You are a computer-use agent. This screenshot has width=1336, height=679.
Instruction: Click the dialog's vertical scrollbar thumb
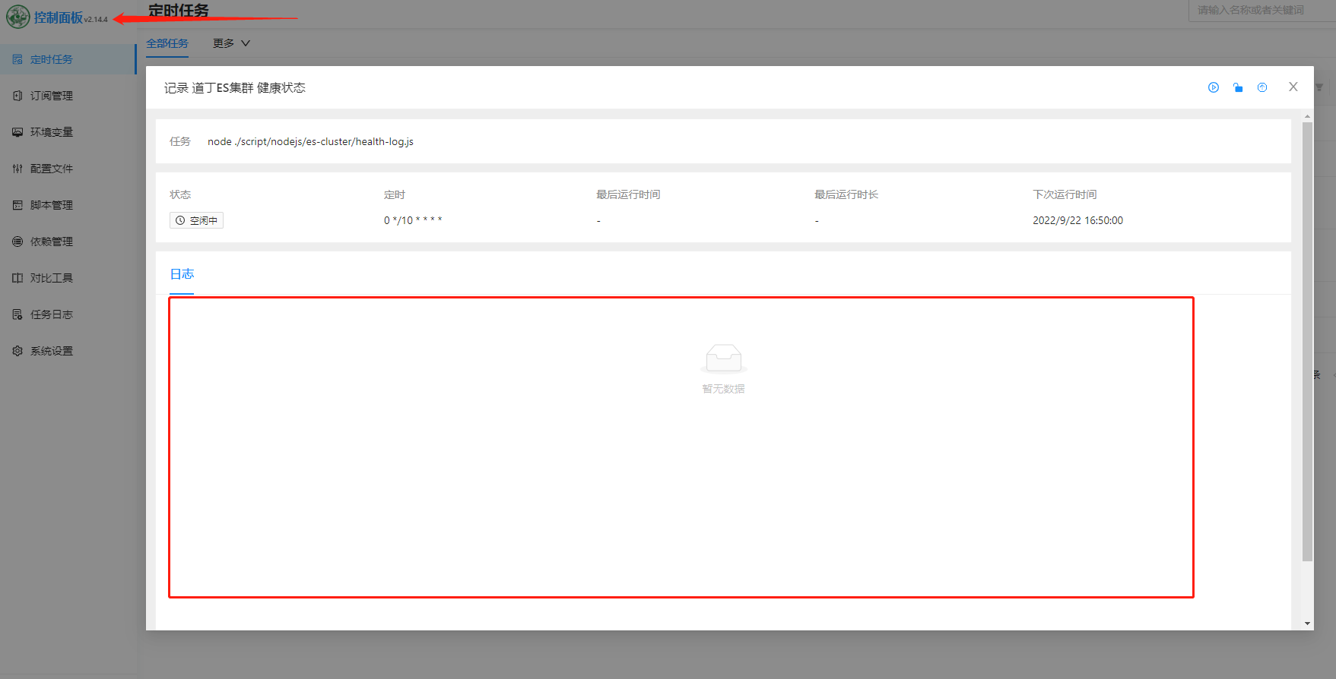pos(1307,342)
